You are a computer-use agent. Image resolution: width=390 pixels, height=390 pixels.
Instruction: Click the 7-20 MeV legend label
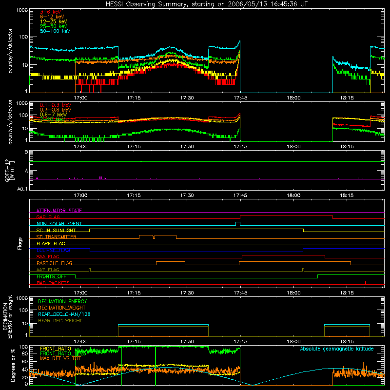point(52,119)
